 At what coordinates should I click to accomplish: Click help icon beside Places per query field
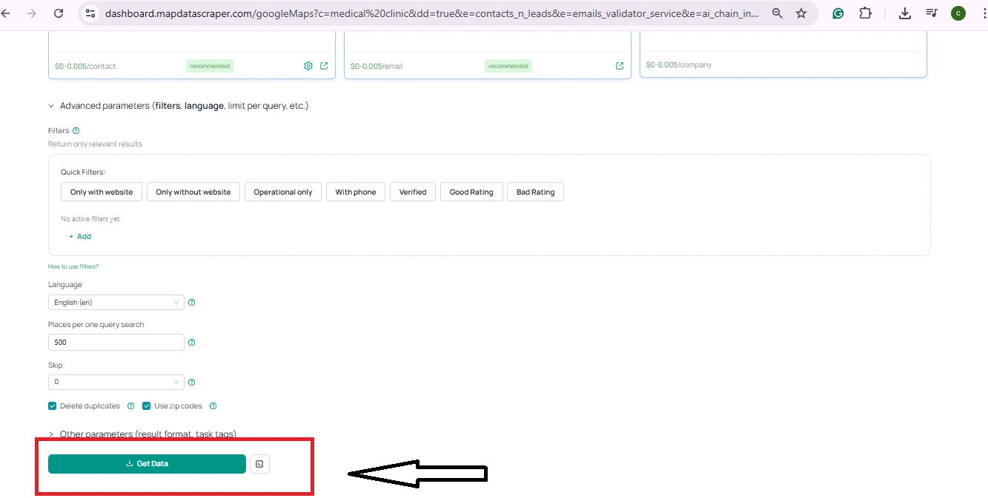[x=192, y=343]
